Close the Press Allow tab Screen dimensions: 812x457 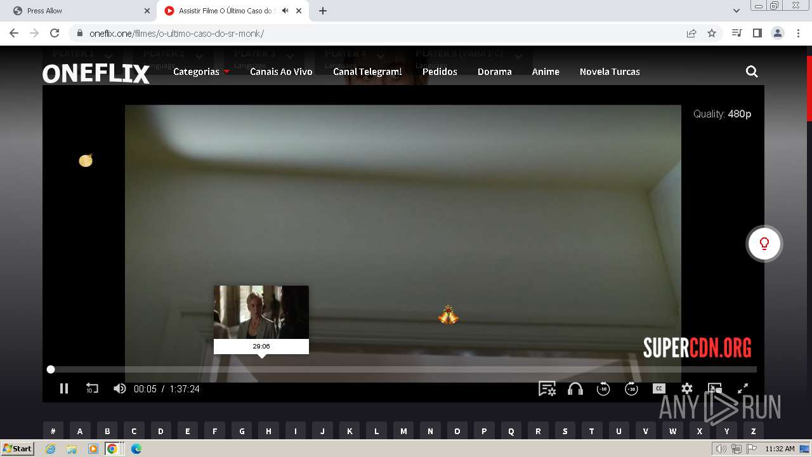pyautogui.click(x=147, y=11)
